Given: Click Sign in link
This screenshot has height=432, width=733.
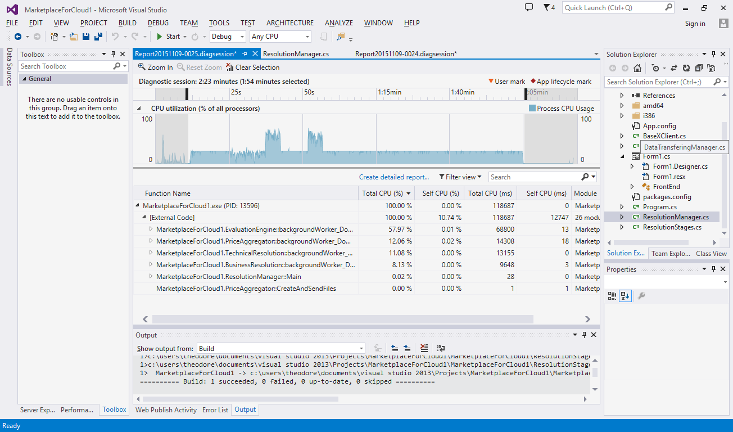Looking at the screenshot, I should coord(695,23).
